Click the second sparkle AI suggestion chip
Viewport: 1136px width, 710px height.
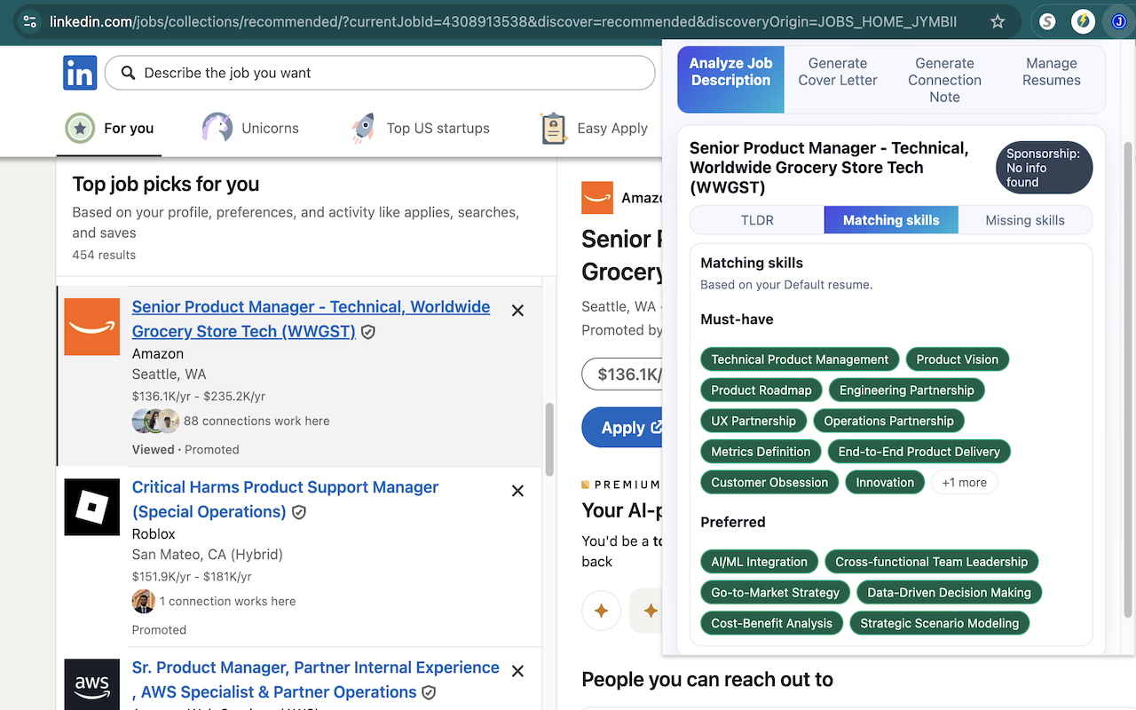pos(646,611)
